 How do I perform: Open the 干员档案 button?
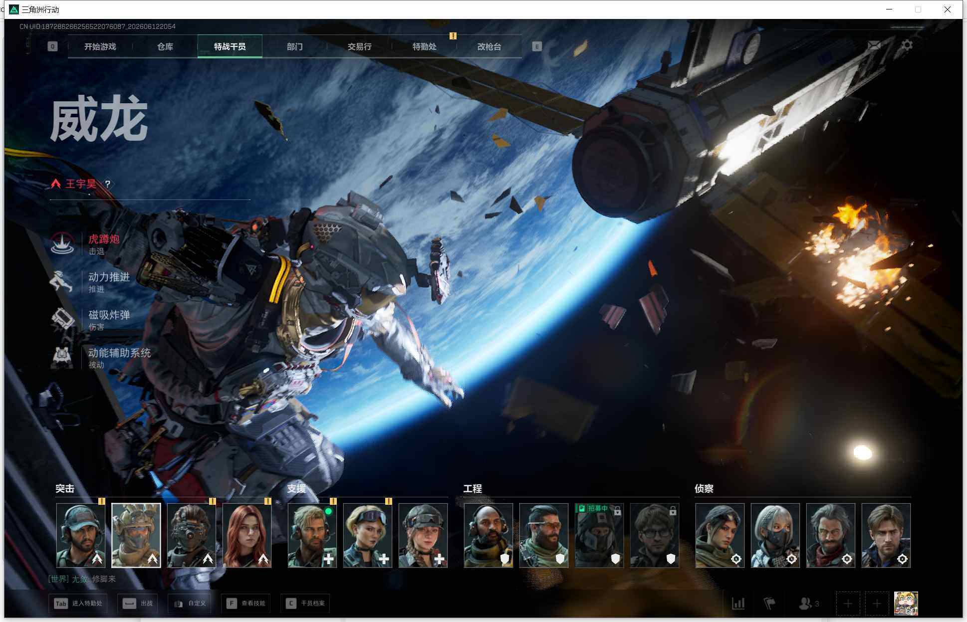pos(305,604)
